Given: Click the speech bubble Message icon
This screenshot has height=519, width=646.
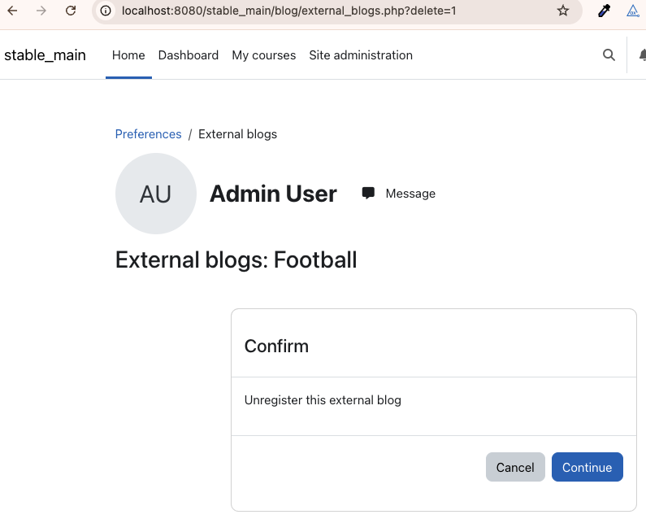Looking at the screenshot, I should click(x=368, y=193).
